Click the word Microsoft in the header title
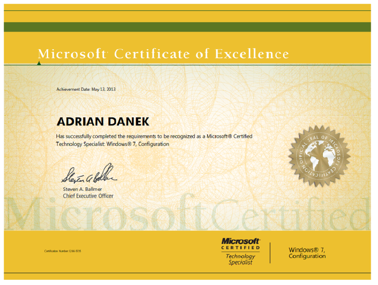Viewport: 378px width, 285px height. tap(72, 54)
